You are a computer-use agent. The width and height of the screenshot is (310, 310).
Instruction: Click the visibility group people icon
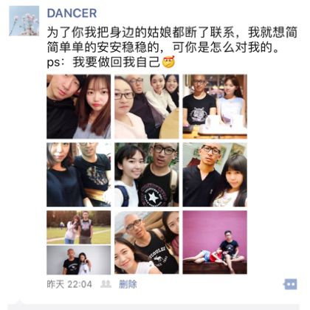[106, 284]
